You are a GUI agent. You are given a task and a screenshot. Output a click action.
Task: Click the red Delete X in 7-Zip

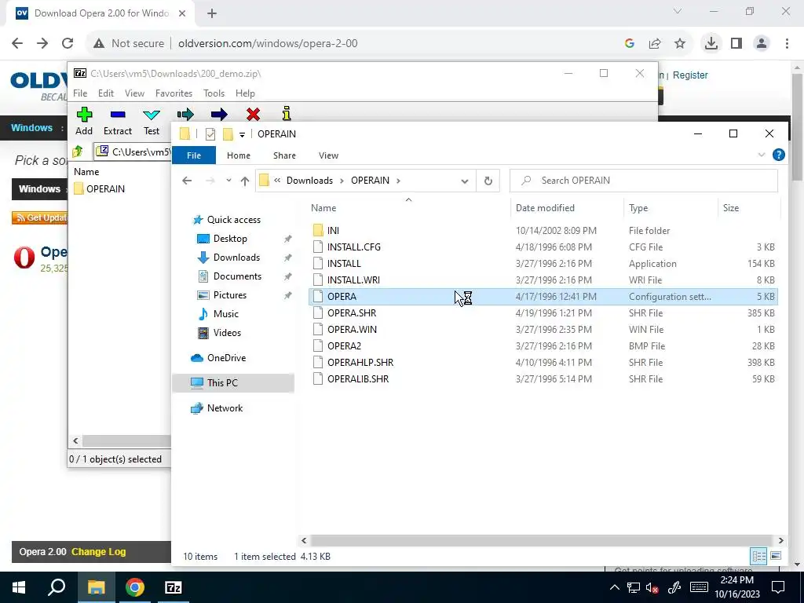(x=253, y=115)
